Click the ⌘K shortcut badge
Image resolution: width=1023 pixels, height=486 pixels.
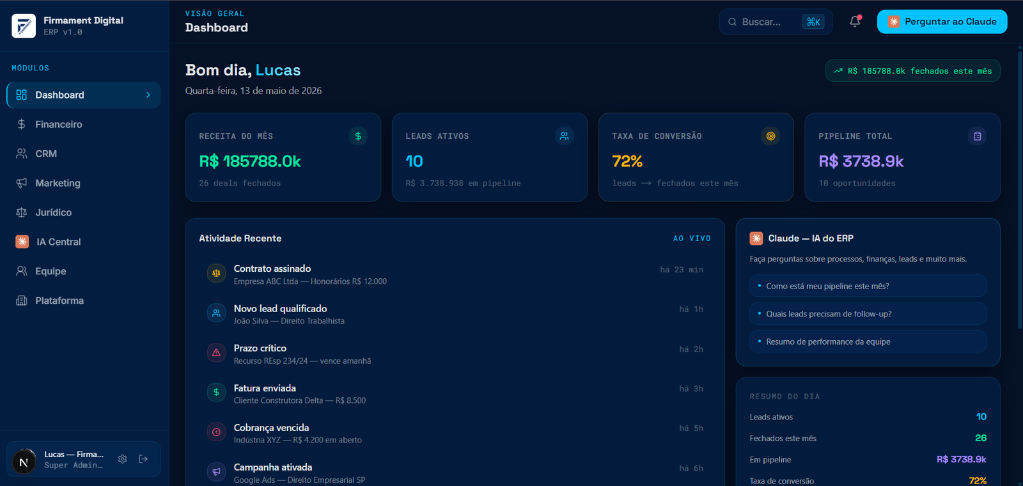813,22
